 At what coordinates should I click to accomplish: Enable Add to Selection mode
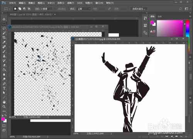point(20,8)
